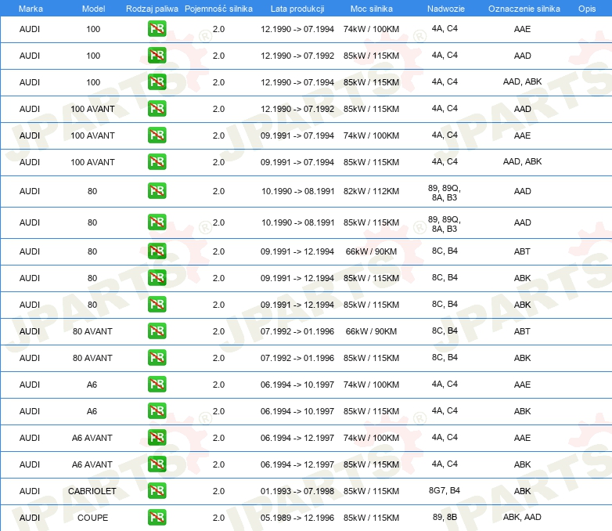Click the date range 05.1989 -> 12.1996
Viewport: 612px width, 531px height.
click(297, 518)
